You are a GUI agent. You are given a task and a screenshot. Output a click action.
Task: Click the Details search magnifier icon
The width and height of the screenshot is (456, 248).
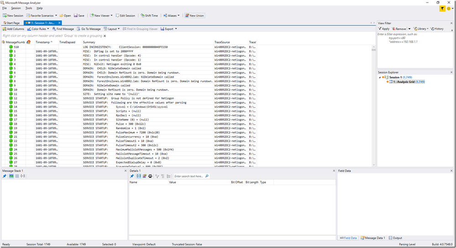point(207,176)
